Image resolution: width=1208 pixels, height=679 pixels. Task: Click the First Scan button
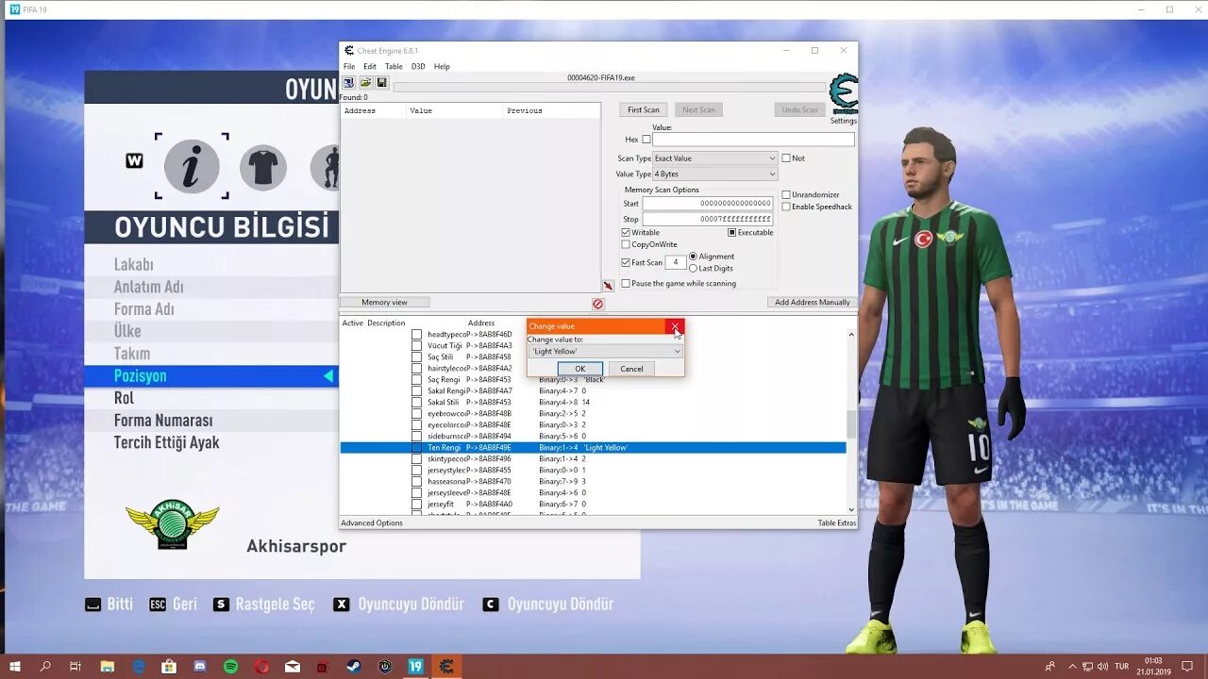pos(644,110)
